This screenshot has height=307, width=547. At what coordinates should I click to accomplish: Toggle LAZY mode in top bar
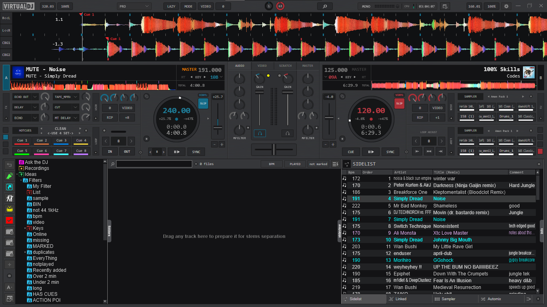coord(171,6)
